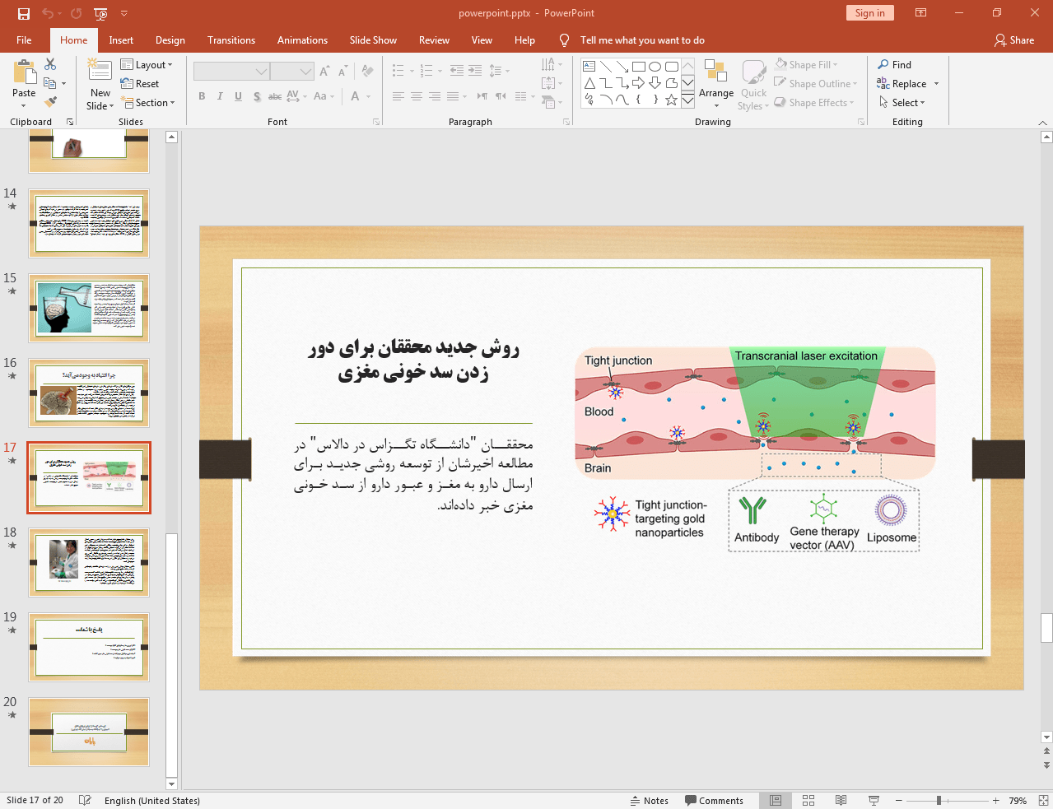Image resolution: width=1053 pixels, height=809 pixels.
Task: Open Reading View icon in status bar
Action: (x=841, y=800)
